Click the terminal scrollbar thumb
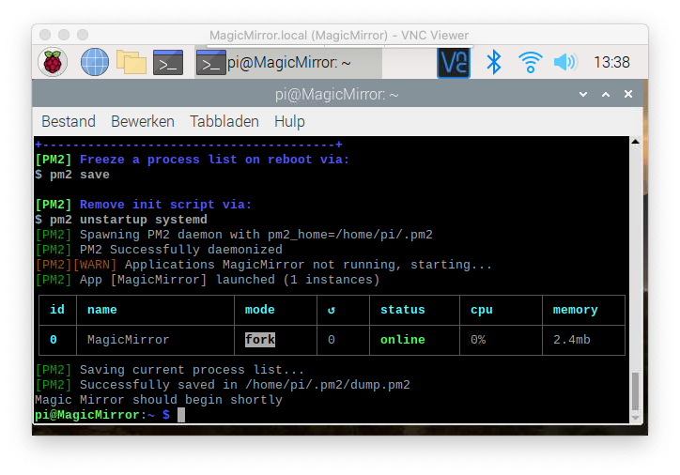Screen dimensions: 680x475 click(x=635, y=391)
